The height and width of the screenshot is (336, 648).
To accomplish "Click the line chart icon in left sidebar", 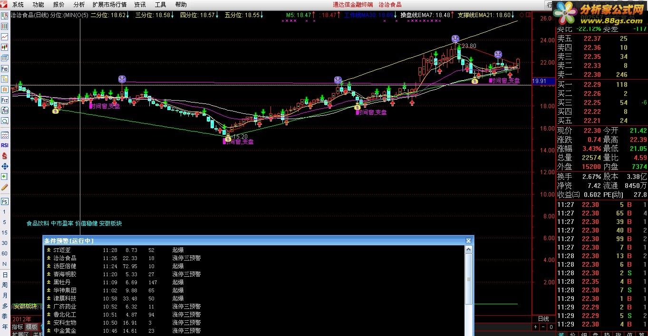I will tap(5, 37).
